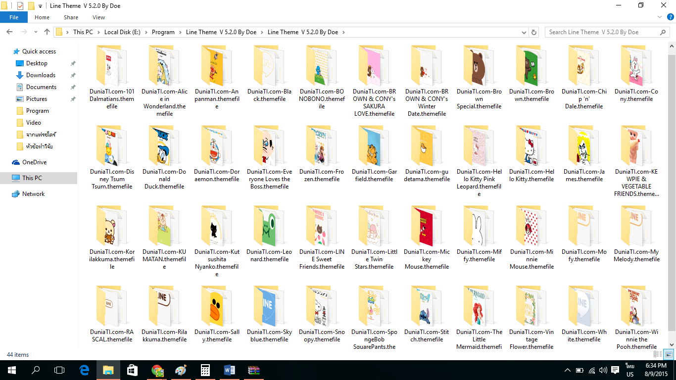Open the Home ribbon tab
Viewport: 676px width, 380px height.
coord(42,17)
